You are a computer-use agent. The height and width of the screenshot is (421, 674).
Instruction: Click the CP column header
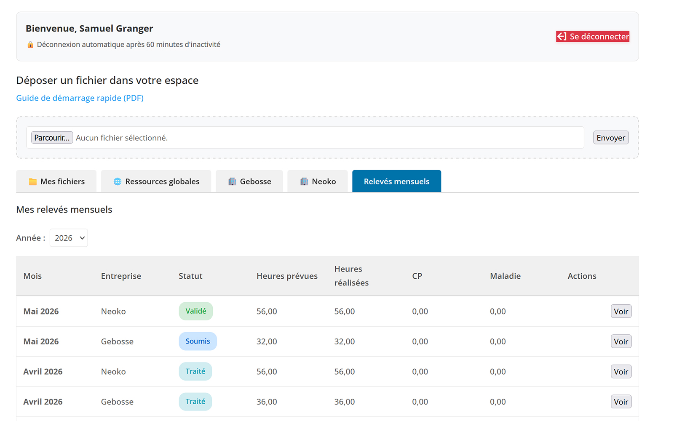tap(417, 276)
